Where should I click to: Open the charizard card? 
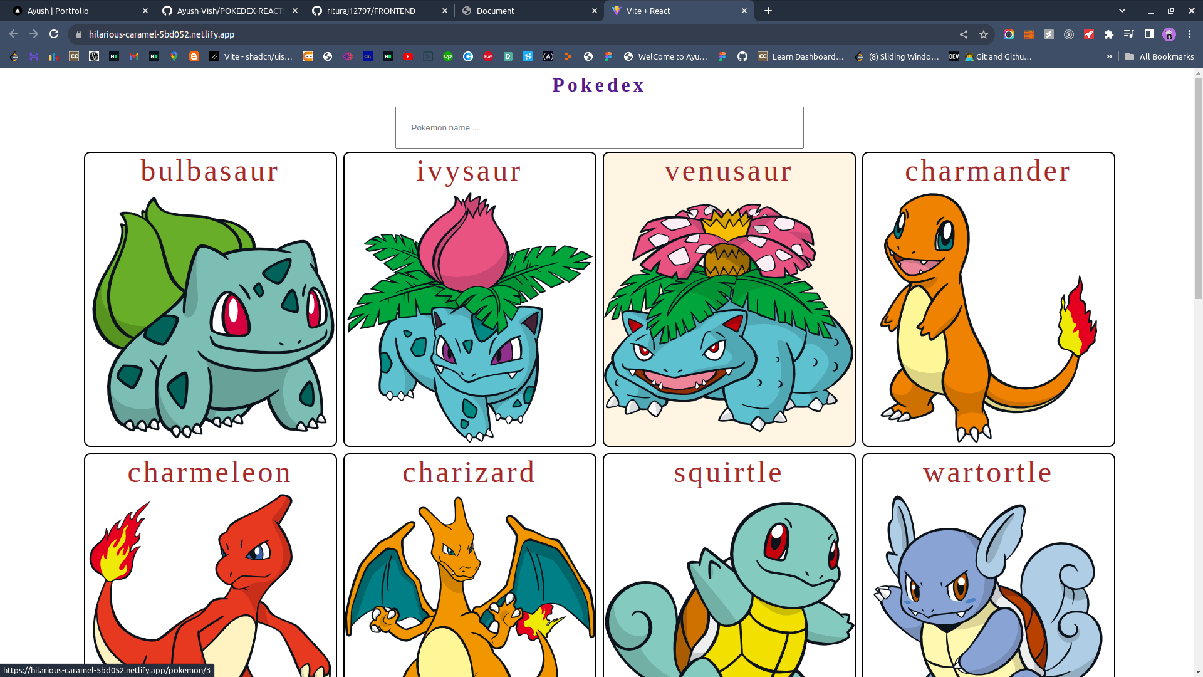point(470,565)
